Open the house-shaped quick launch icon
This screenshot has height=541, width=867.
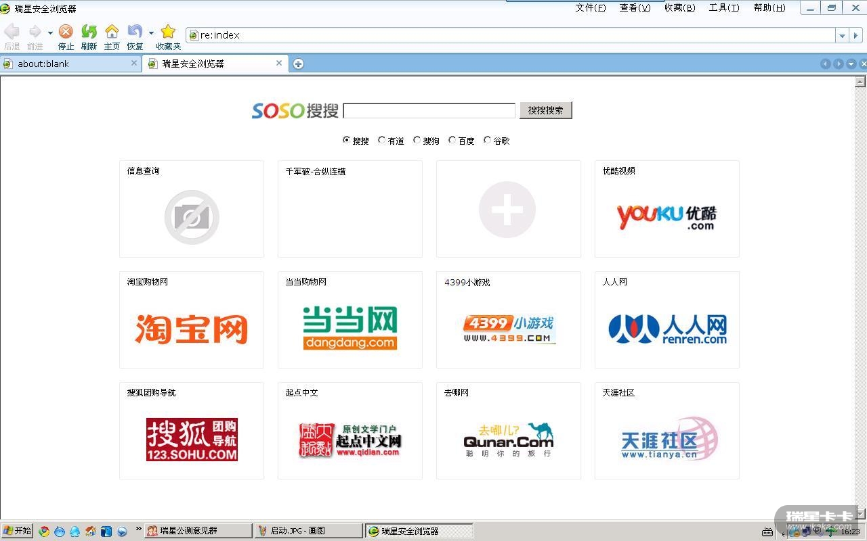90,532
